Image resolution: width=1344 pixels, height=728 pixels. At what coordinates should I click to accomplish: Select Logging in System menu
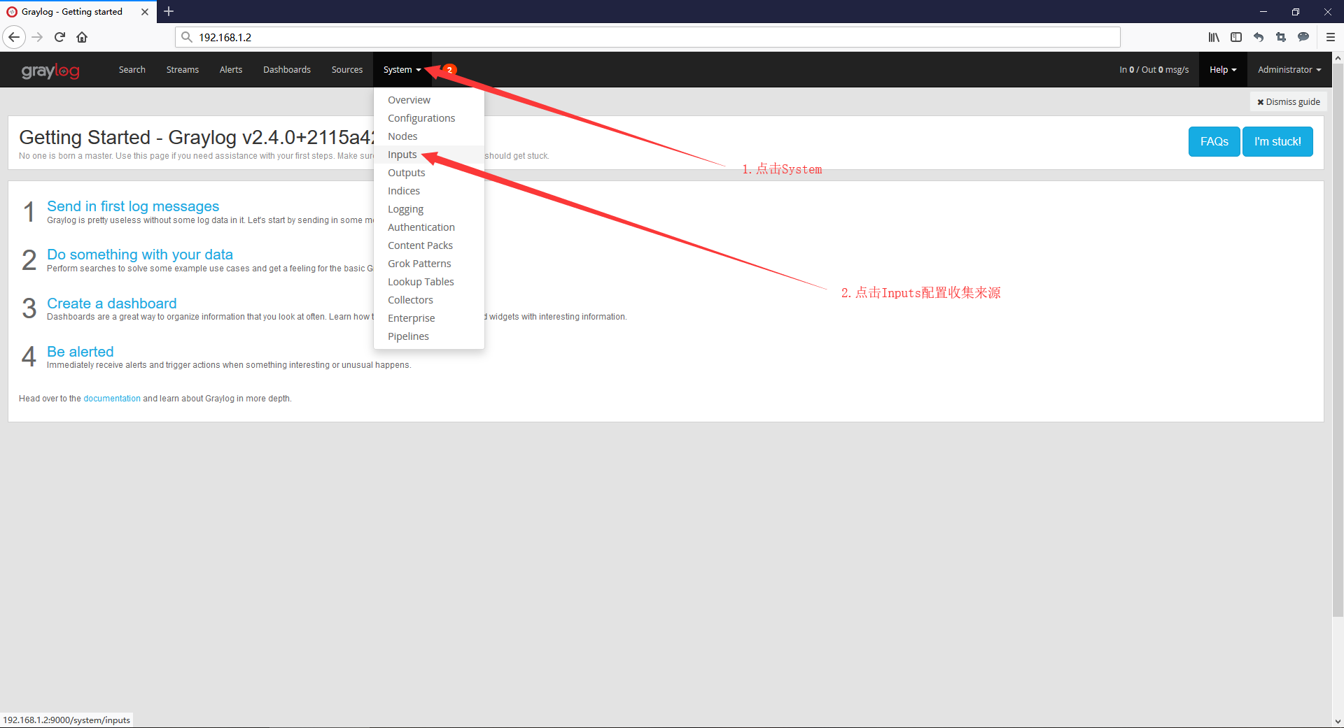point(429,209)
